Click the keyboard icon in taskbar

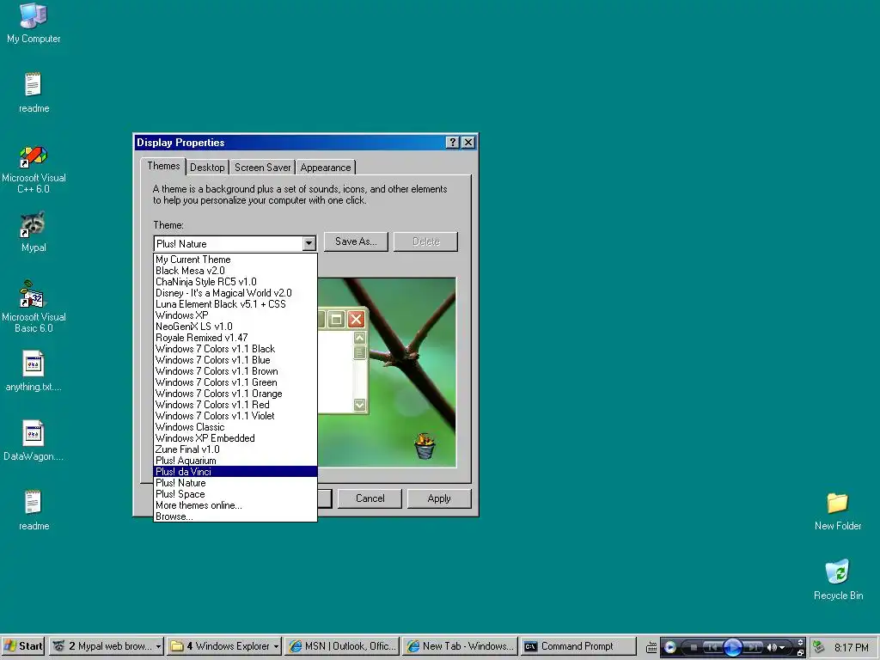[651, 647]
